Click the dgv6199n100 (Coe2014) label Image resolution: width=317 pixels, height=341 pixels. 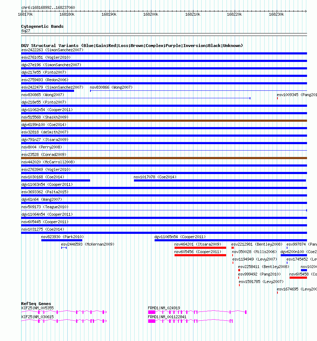(x=44, y=125)
